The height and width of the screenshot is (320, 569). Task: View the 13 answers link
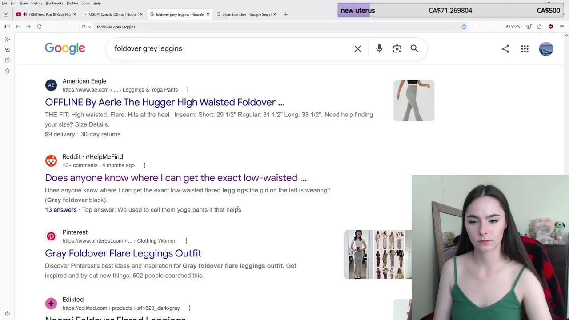point(61,210)
